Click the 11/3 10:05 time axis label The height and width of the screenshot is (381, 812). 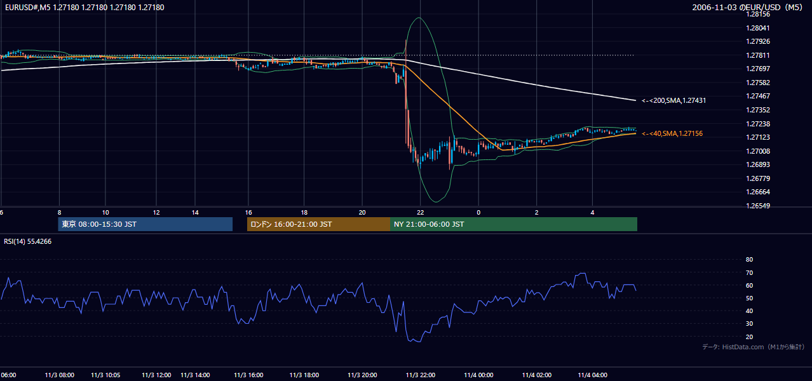105,375
